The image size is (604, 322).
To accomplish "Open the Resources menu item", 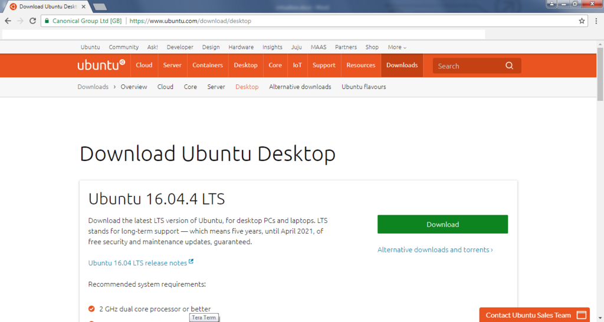I will [360, 65].
